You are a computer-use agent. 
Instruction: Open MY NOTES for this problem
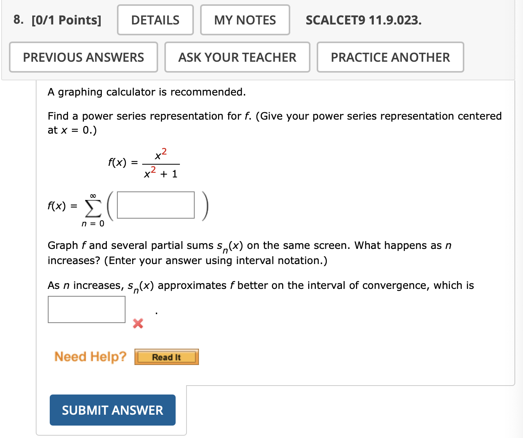pyautogui.click(x=245, y=20)
